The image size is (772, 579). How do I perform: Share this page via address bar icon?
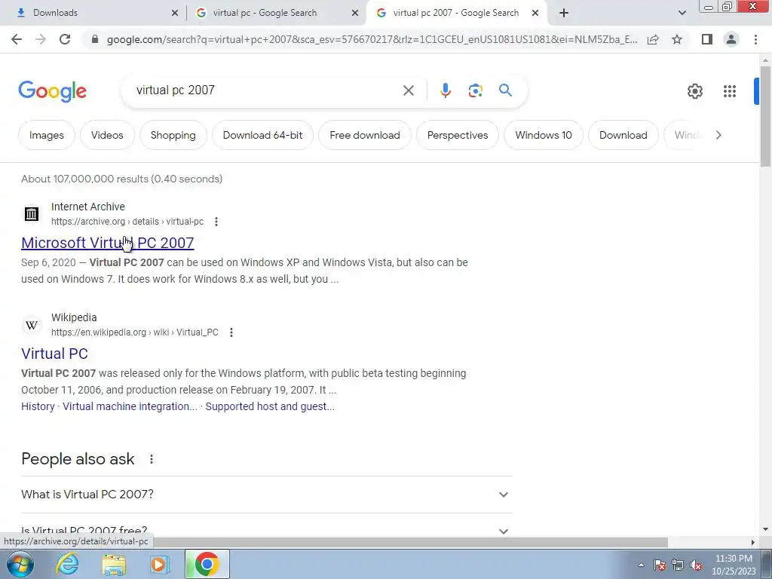653,39
